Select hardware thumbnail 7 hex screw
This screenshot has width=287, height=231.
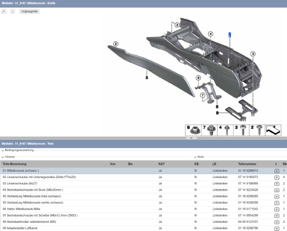(x=209, y=130)
